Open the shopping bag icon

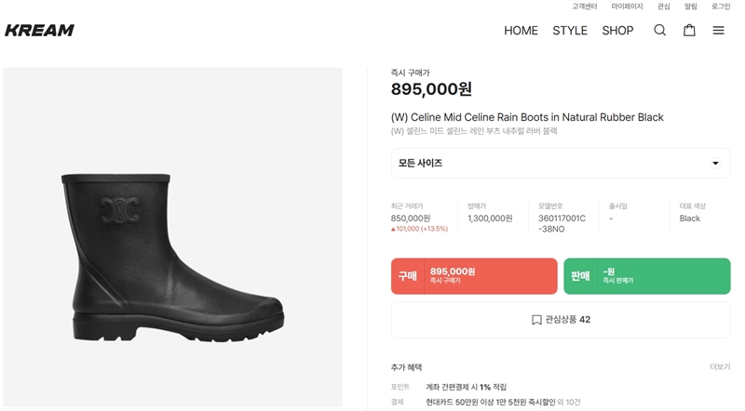click(x=689, y=31)
